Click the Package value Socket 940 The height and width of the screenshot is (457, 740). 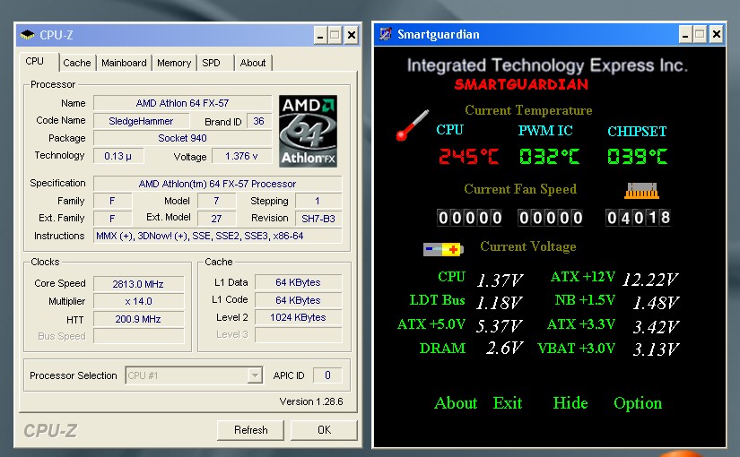(x=182, y=138)
